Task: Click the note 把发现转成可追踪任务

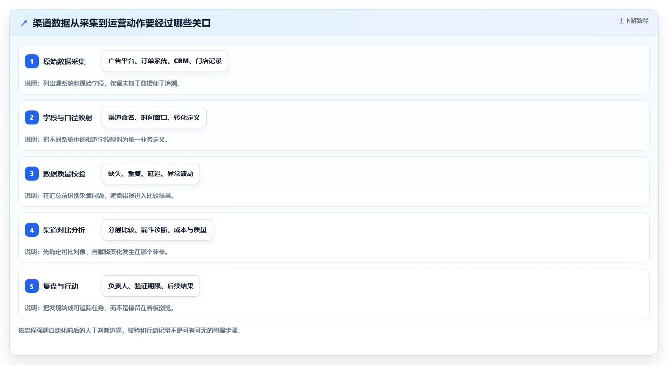Action: click(74, 308)
